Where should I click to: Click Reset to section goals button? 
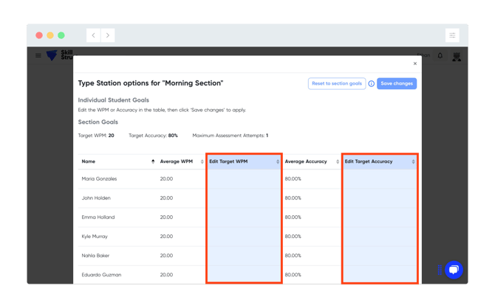point(336,84)
